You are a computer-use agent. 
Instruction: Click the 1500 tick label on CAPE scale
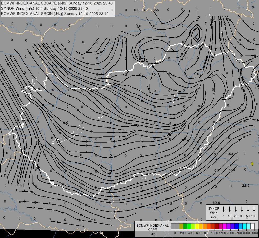pyautogui.click(x=222, y=233)
